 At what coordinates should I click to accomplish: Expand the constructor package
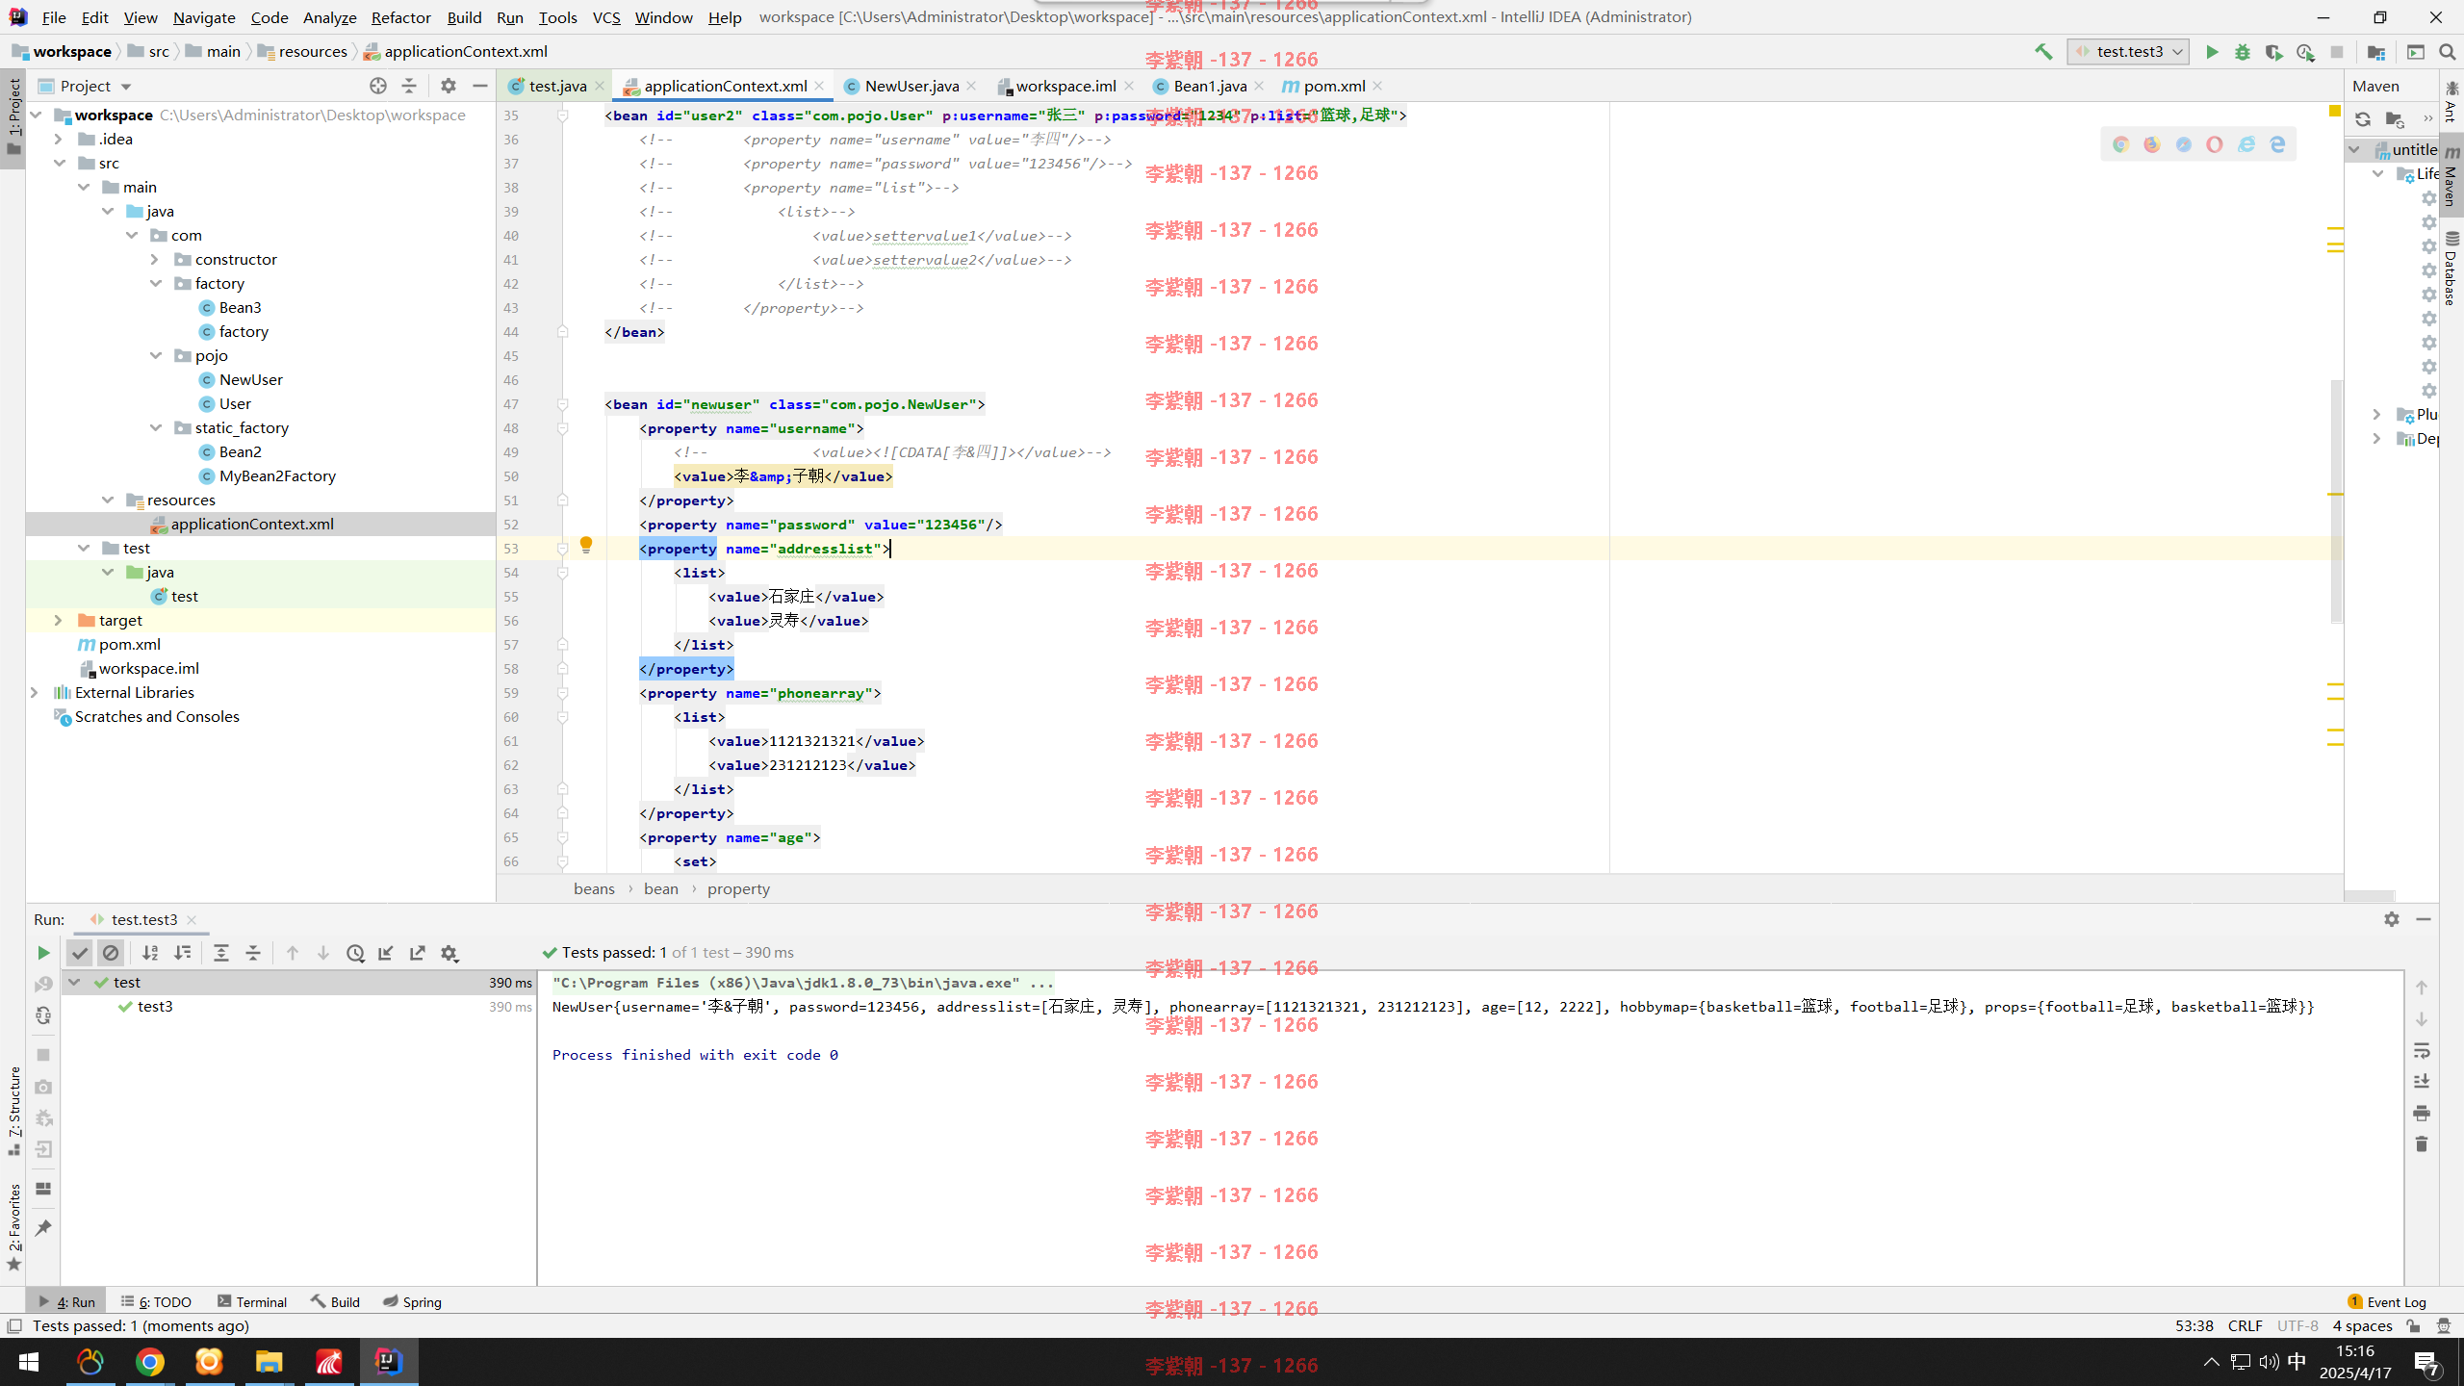tap(154, 259)
